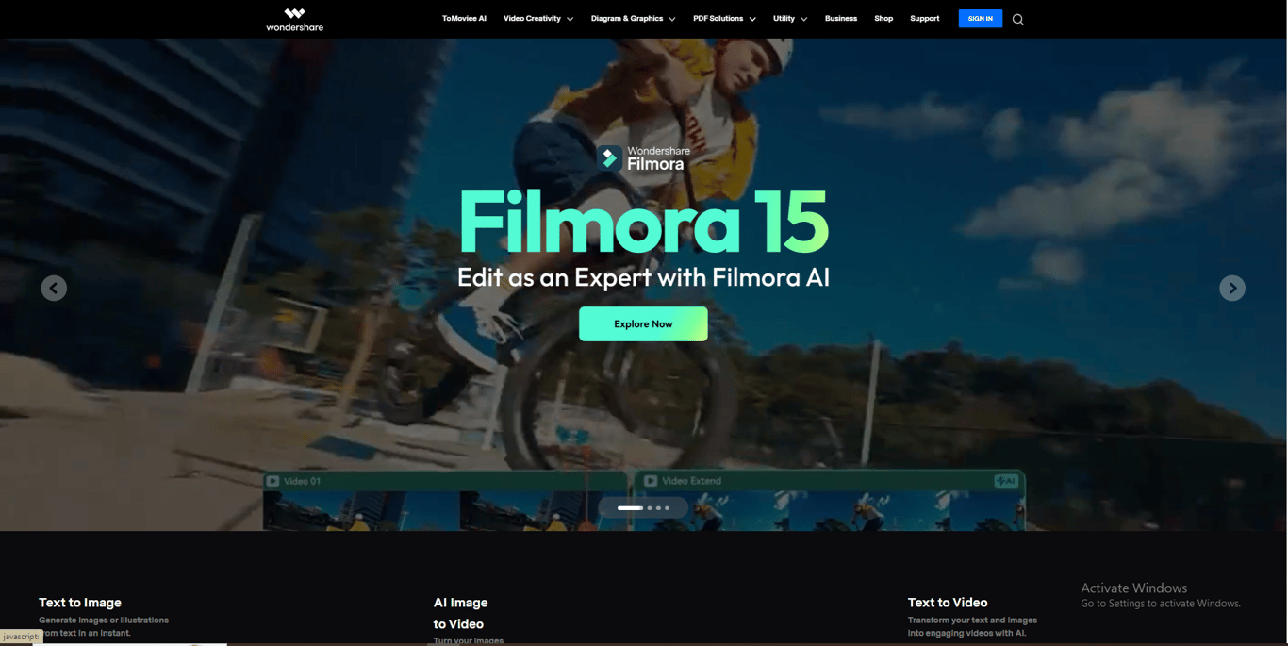Click the right carousel arrow
Image resolution: width=1288 pixels, height=646 pixels.
pos(1232,288)
